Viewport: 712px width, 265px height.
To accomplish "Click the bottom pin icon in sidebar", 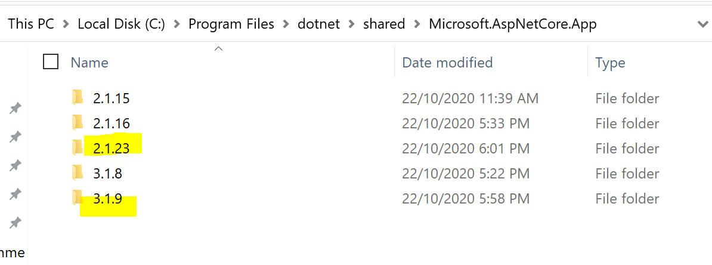I will point(16,223).
